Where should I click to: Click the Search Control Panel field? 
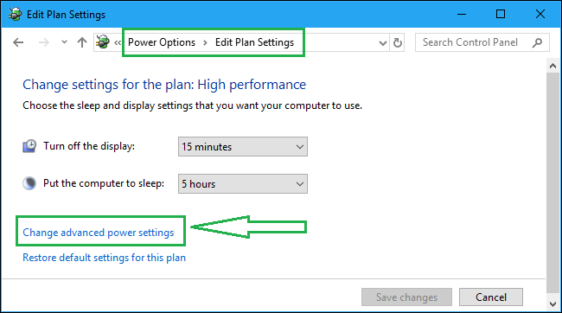click(x=482, y=42)
